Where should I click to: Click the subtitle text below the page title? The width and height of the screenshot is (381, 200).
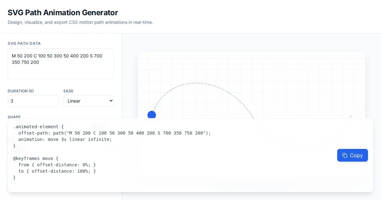(x=80, y=23)
